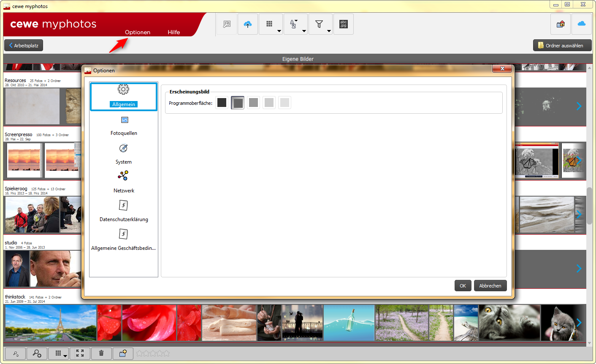This screenshot has height=364, width=596.
Task: Select the gray cat with yellow eyes thumbnail
Action: 509,323
